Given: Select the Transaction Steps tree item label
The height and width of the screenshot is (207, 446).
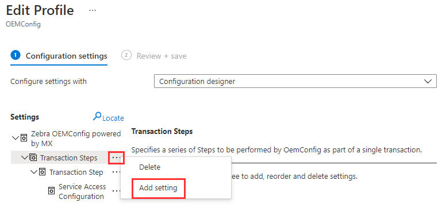Looking at the screenshot, I should pyautogui.click(x=69, y=158).
